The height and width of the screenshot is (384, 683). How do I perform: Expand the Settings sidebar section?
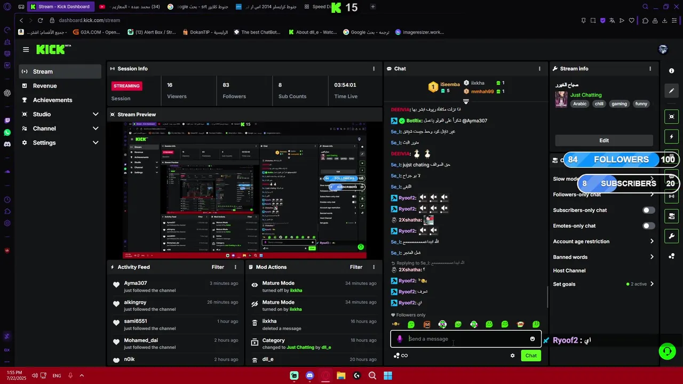coord(96,143)
